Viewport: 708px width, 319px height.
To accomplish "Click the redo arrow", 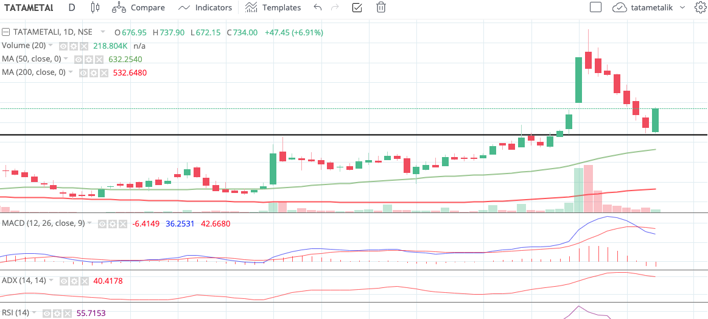I will 335,7.
